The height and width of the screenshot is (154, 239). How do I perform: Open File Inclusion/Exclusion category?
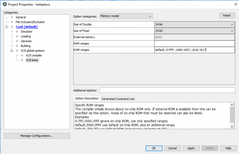(x=30, y=22)
